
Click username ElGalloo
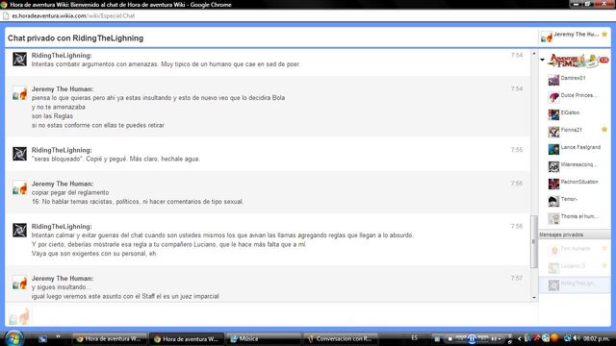pyautogui.click(x=570, y=112)
